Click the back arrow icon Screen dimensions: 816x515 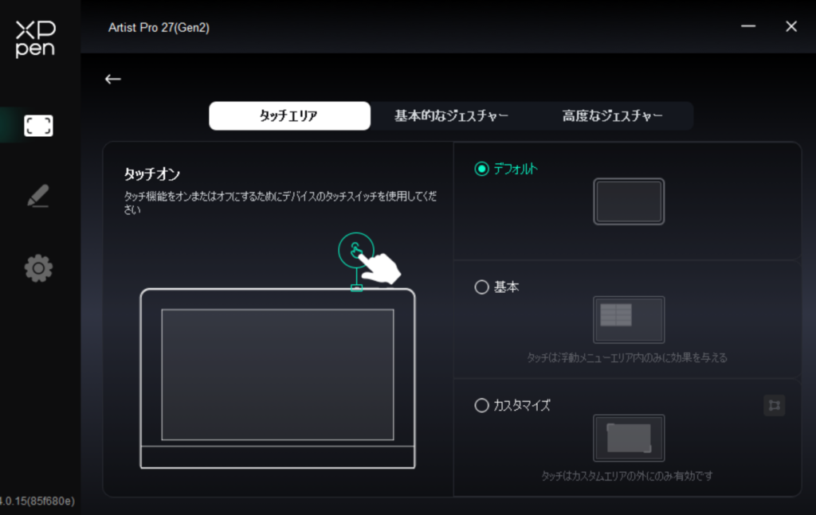[x=113, y=79]
